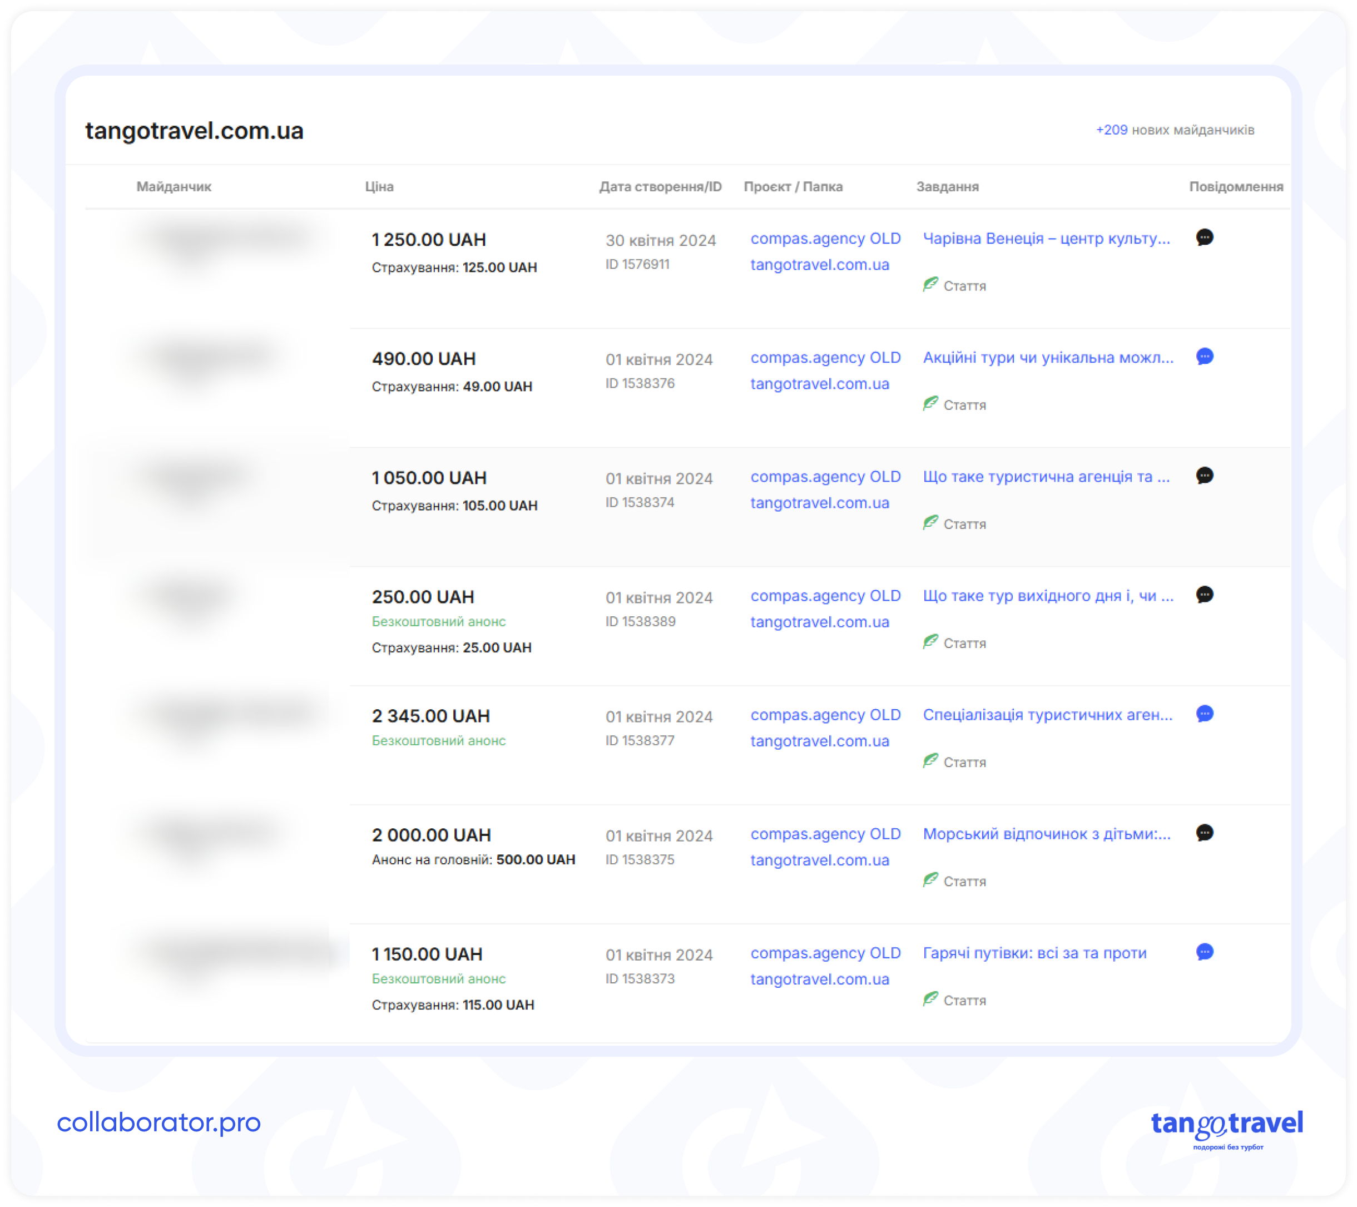Image resolution: width=1357 pixels, height=1207 pixels.
Task: Open the tangotravel.com.ua folder link on the 490.00 UAH row
Action: (820, 383)
